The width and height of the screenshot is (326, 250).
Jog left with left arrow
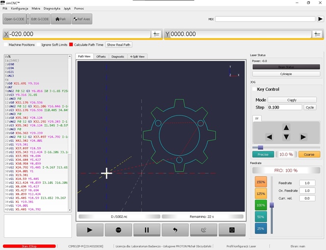pyautogui.click(x=269, y=137)
